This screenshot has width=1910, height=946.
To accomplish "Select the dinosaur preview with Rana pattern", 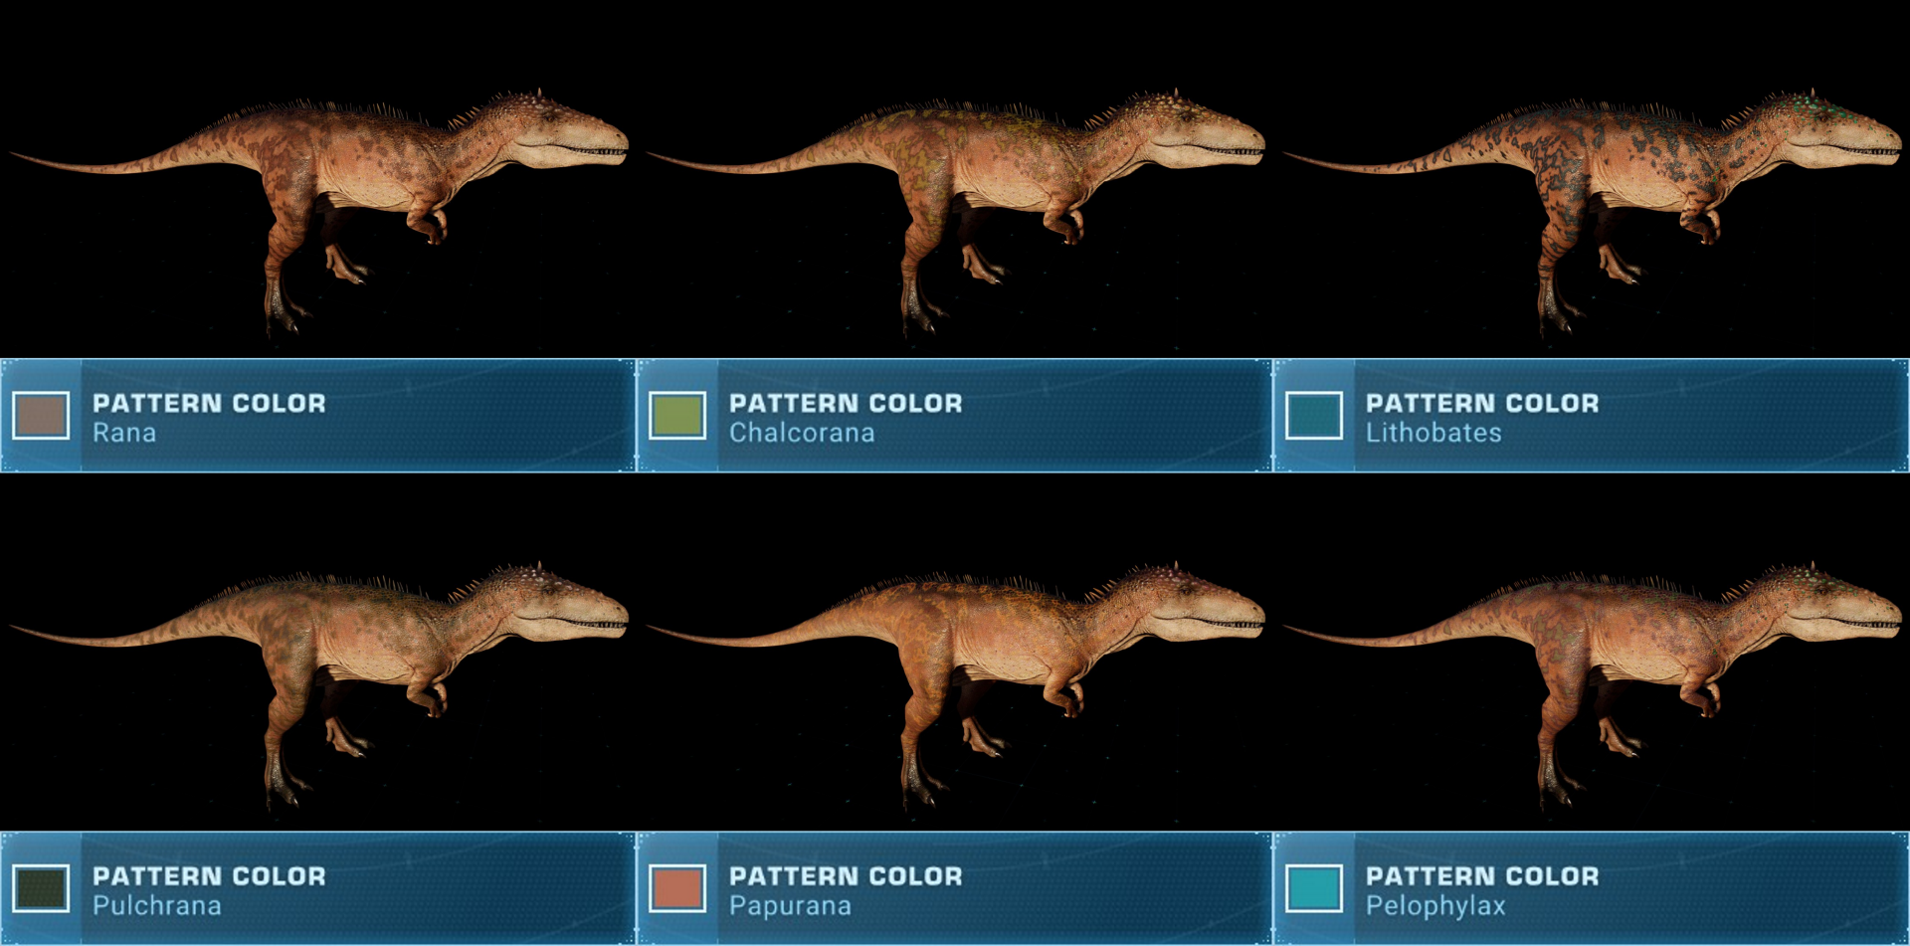I will (x=318, y=211).
